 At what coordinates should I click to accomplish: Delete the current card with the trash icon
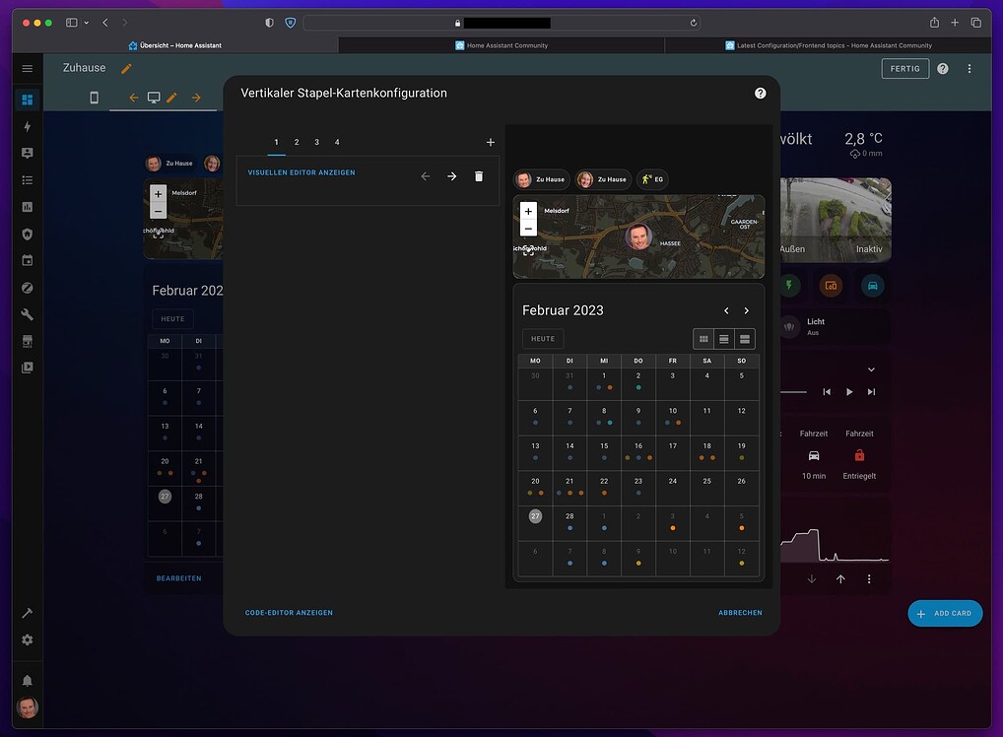coord(479,176)
